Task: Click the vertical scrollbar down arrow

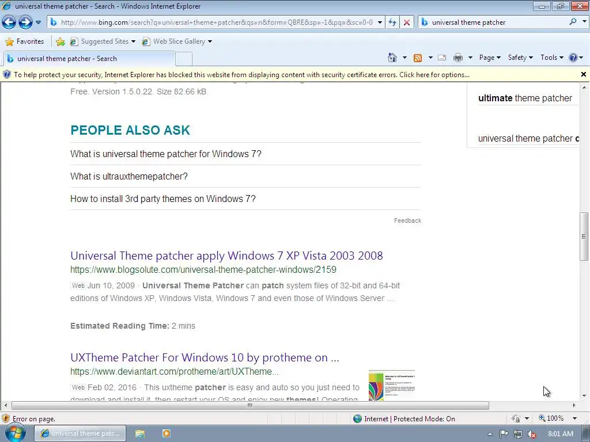Action: [x=584, y=396]
